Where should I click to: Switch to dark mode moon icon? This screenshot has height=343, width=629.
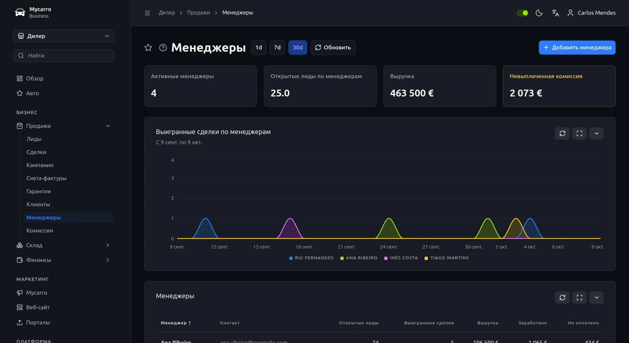coord(539,13)
